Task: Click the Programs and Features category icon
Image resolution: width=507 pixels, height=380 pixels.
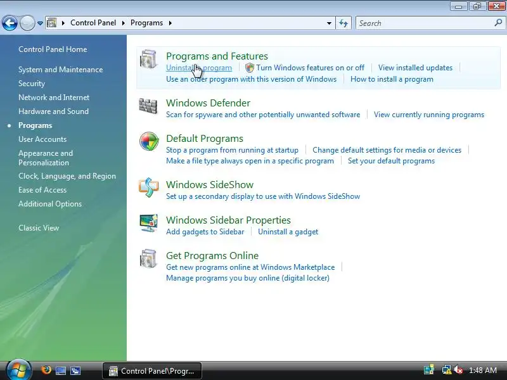Action: tap(148, 59)
